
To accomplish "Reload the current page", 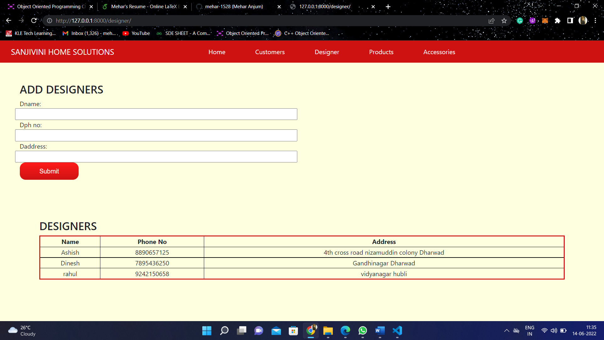I will point(34,20).
